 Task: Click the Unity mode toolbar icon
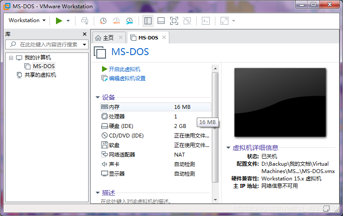[x=187, y=21]
